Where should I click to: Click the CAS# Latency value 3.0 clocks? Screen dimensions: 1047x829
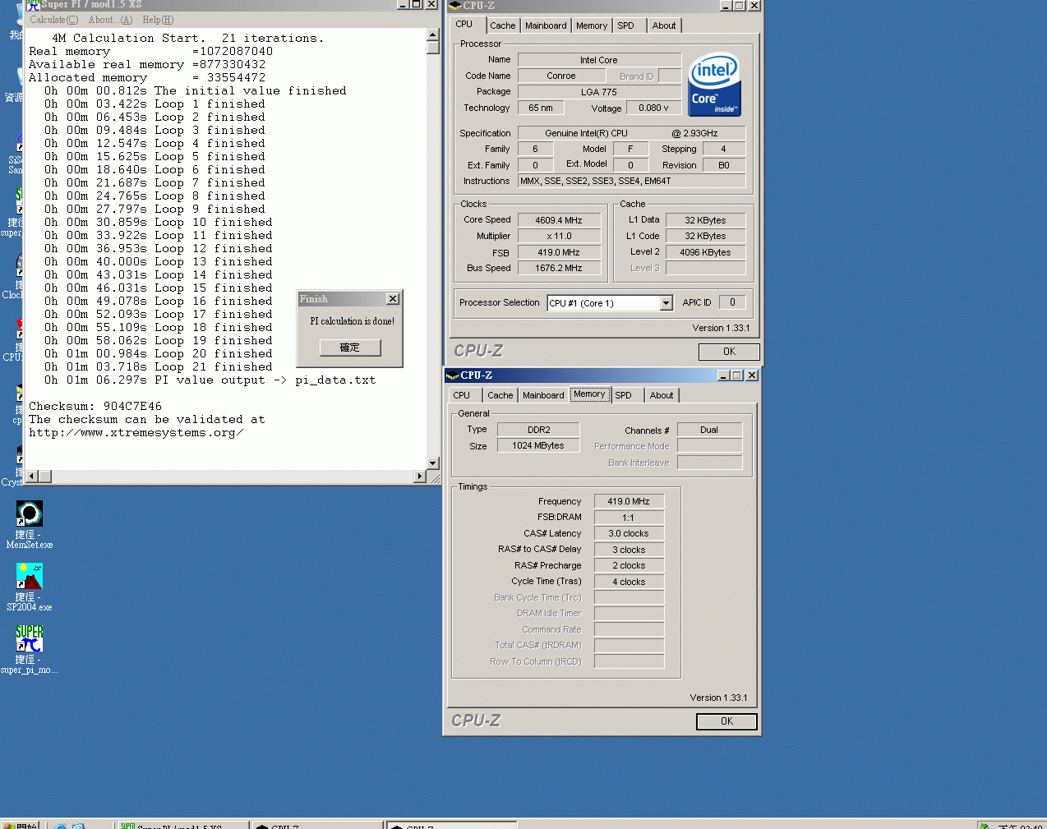tap(629, 533)
